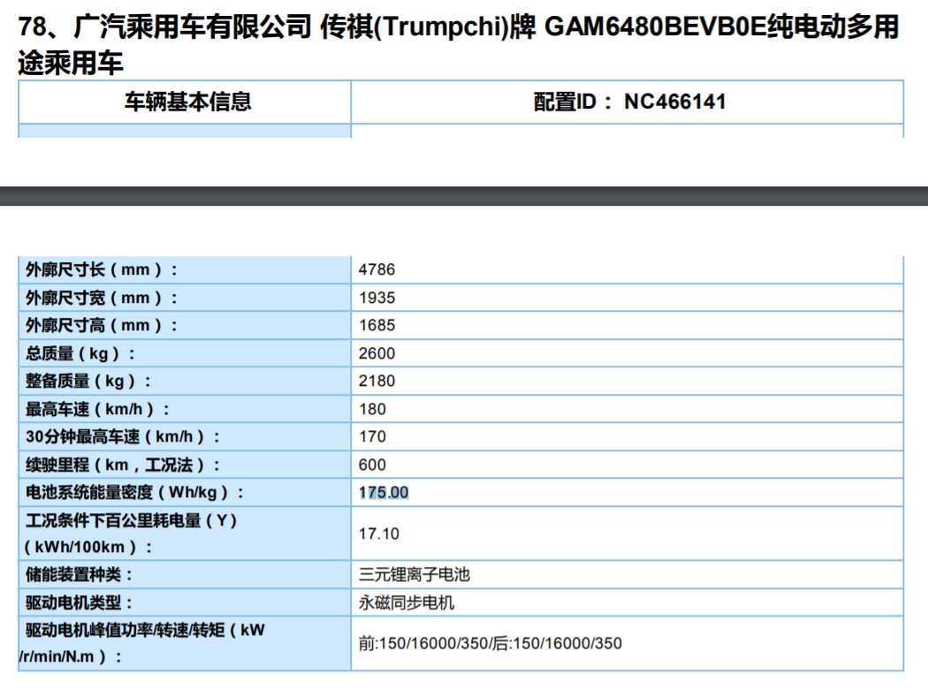928x688 pixels.
Task: Click the 续驶里程 label
Action: 123,465
